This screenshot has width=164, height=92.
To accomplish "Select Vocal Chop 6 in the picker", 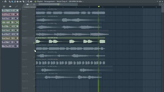I will pos(10,30).
